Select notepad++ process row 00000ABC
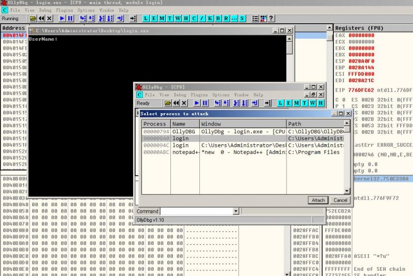This screenshot has height=276, width=413. pos(243,152)
